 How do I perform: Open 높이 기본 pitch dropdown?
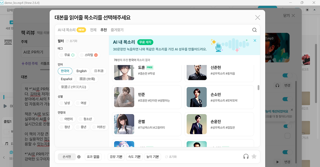152,157
